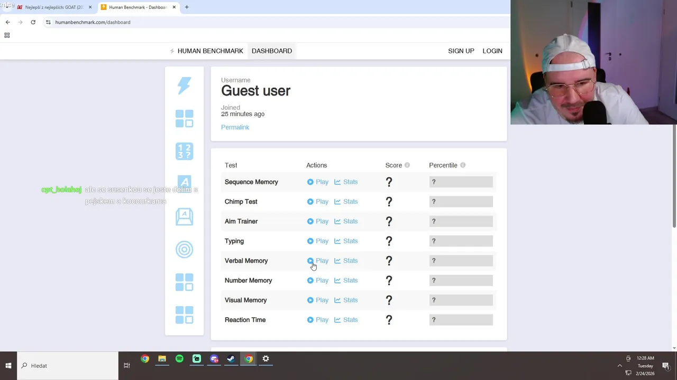View Stats for Chimp Test
Screen dimensions: 677x380
coord(346,202)
